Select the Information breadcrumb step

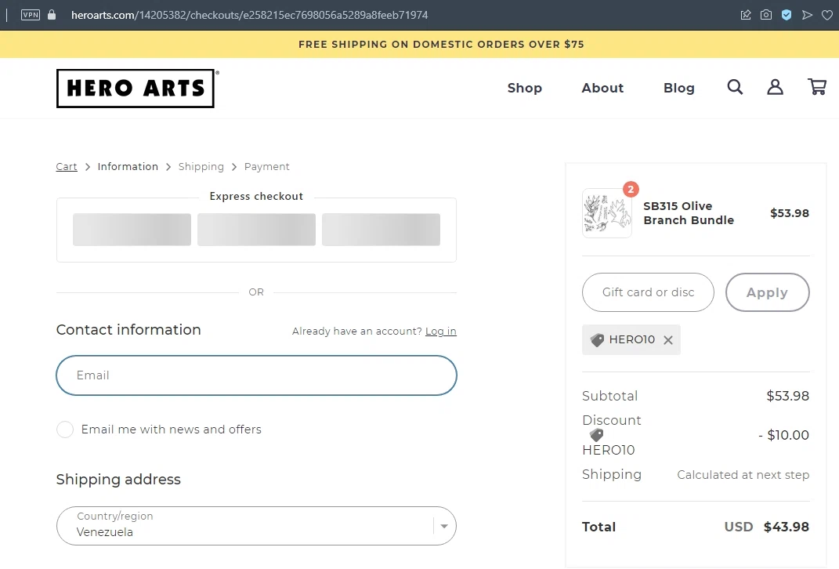(x=128, y=166)
